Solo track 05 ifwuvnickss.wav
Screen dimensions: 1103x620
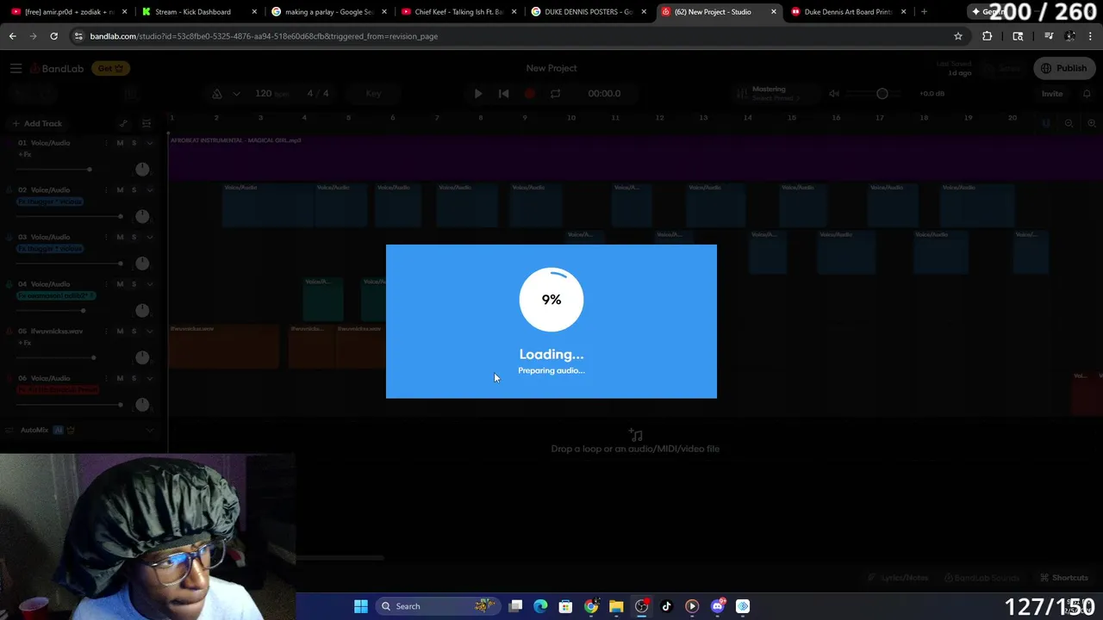pyautogui.click(x=134, y=331)
